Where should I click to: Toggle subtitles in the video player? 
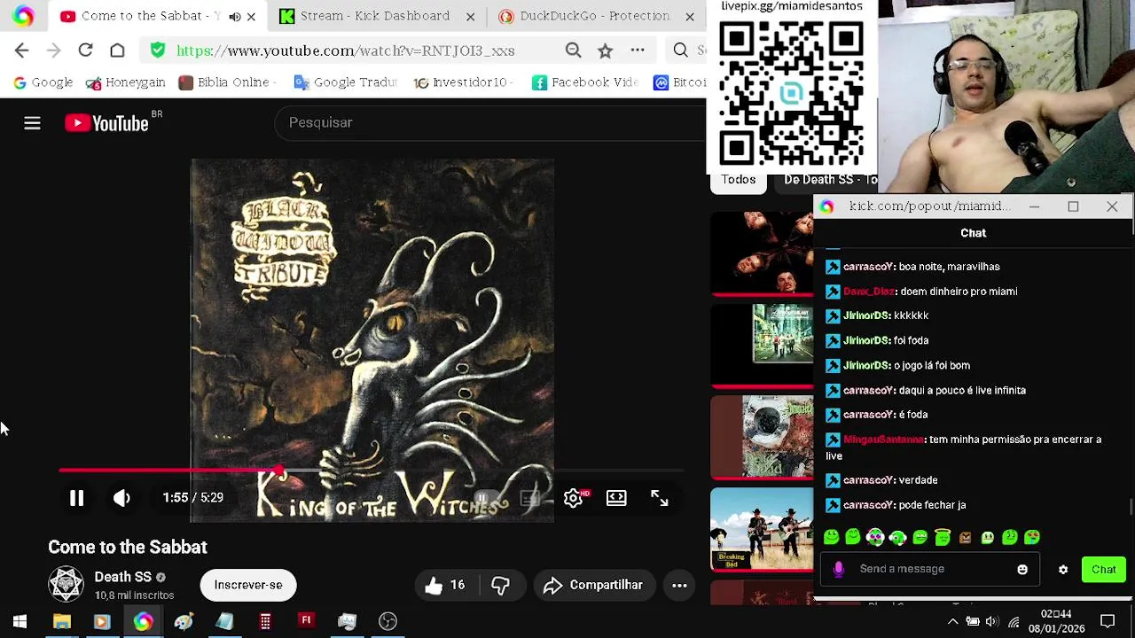pos(529,498)
